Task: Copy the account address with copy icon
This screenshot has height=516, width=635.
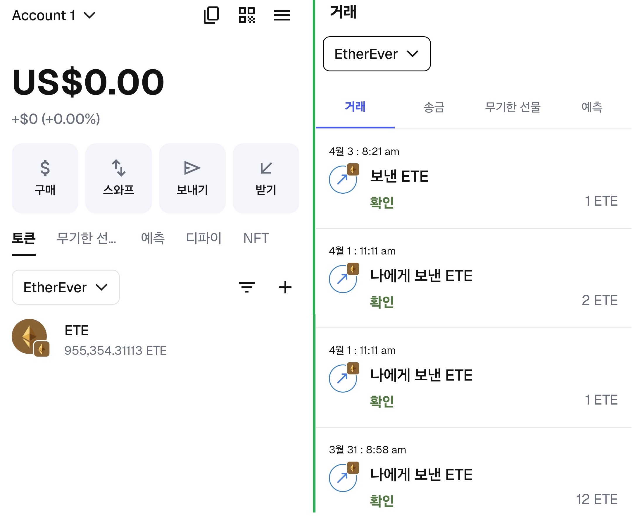Action: (x=212, y=15)
